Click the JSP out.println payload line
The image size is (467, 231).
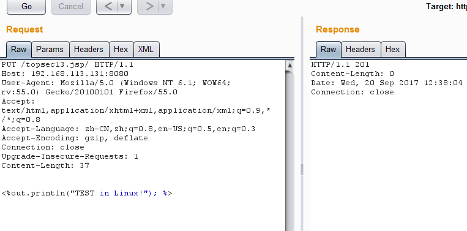(87, 193)
